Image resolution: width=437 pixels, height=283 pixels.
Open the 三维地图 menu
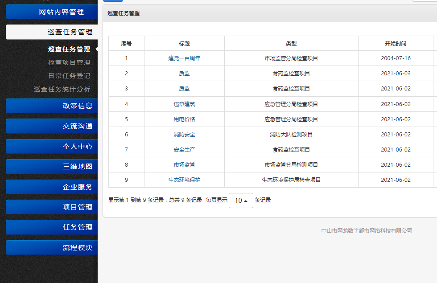52,167
